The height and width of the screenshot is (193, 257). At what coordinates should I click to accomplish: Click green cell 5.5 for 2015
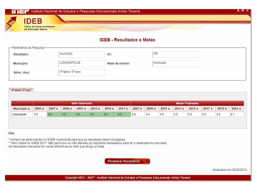pyautogui.click(x=110, y=114)
